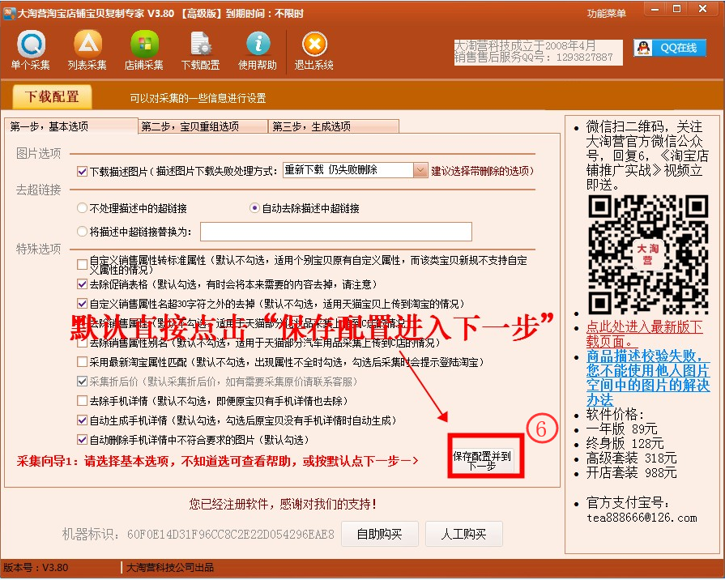Toggle 自定义销售属性转标准属性 checkbox
This screenshot has height=580, width=725.
(x=83, y=264)
